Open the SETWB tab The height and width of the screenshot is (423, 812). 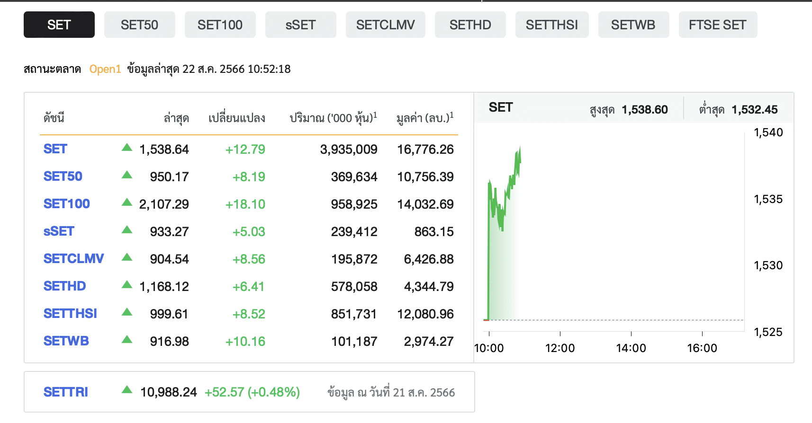click(x=634, y=25)
